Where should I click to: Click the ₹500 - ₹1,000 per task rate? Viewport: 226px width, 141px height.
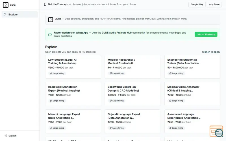point(61,68)
